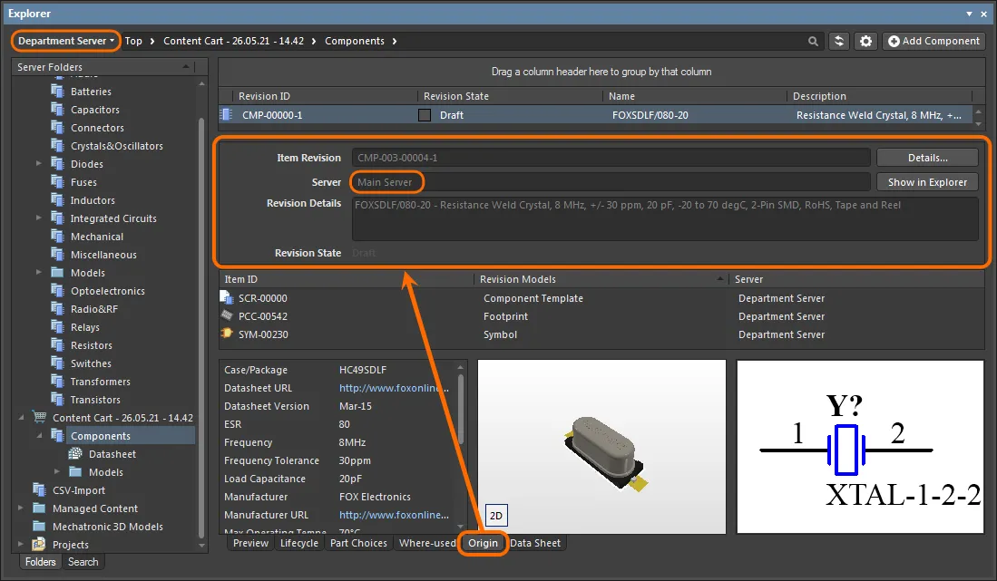Click the 3D footprint preview thumbnail
The width and height of the screenshot is (997, 581).
coord(601,446)
